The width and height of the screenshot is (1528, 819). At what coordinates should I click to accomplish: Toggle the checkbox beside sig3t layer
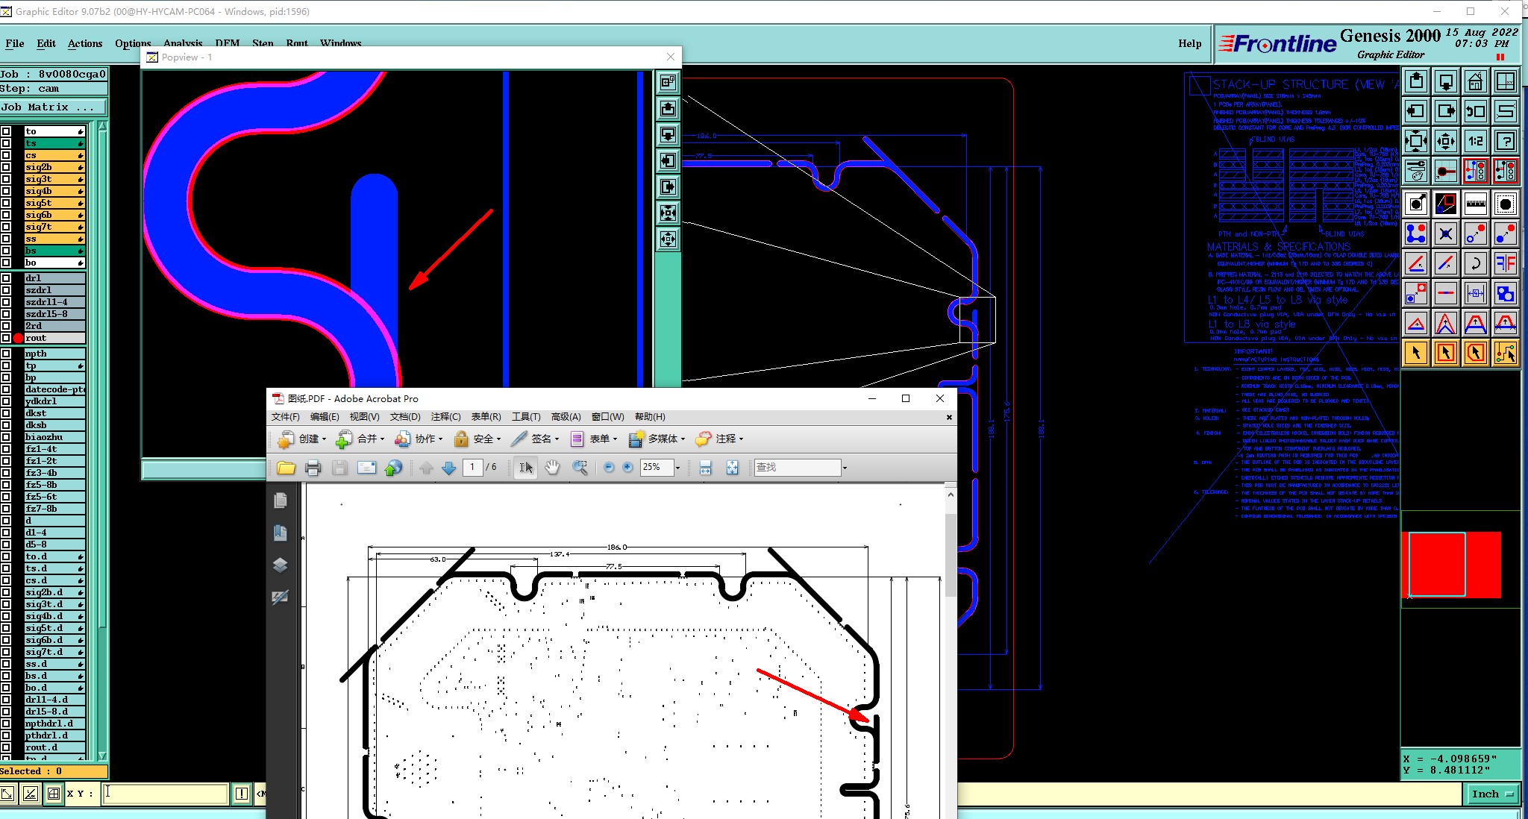point(7,179)
